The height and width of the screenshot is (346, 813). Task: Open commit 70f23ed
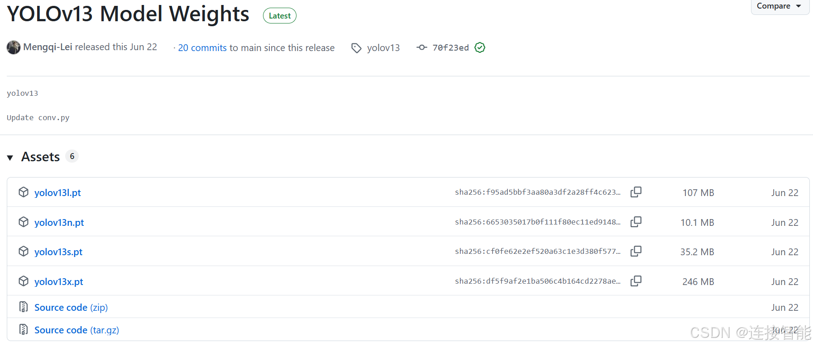[x=450, y=47]
